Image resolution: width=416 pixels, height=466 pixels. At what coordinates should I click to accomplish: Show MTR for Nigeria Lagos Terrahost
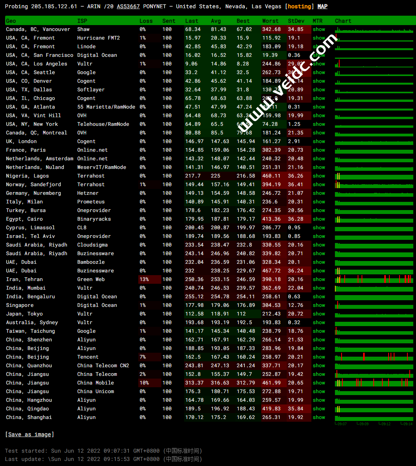click(x=319, y=176)
